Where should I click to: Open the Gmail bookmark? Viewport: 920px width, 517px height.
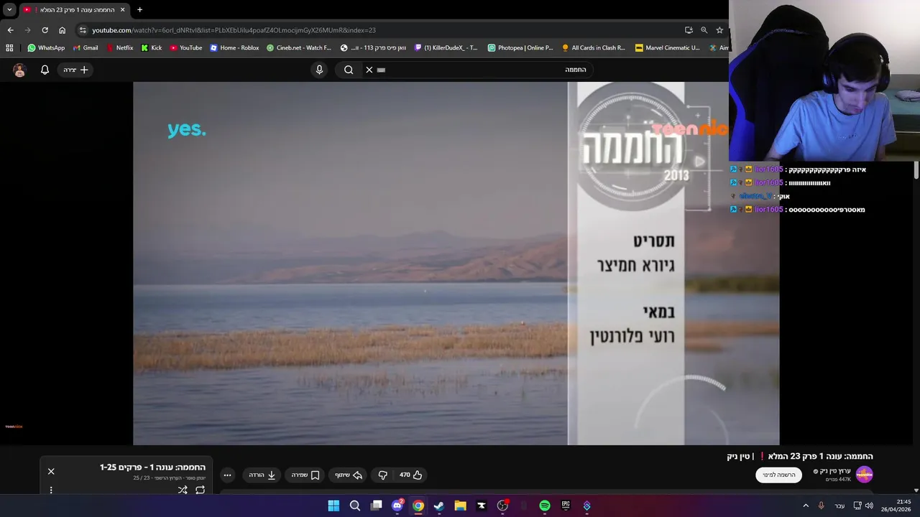pyautogui.click(x=86, y=48)
